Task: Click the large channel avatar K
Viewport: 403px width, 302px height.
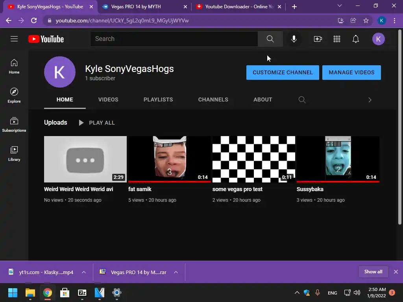Action: (x=60, y=72)
